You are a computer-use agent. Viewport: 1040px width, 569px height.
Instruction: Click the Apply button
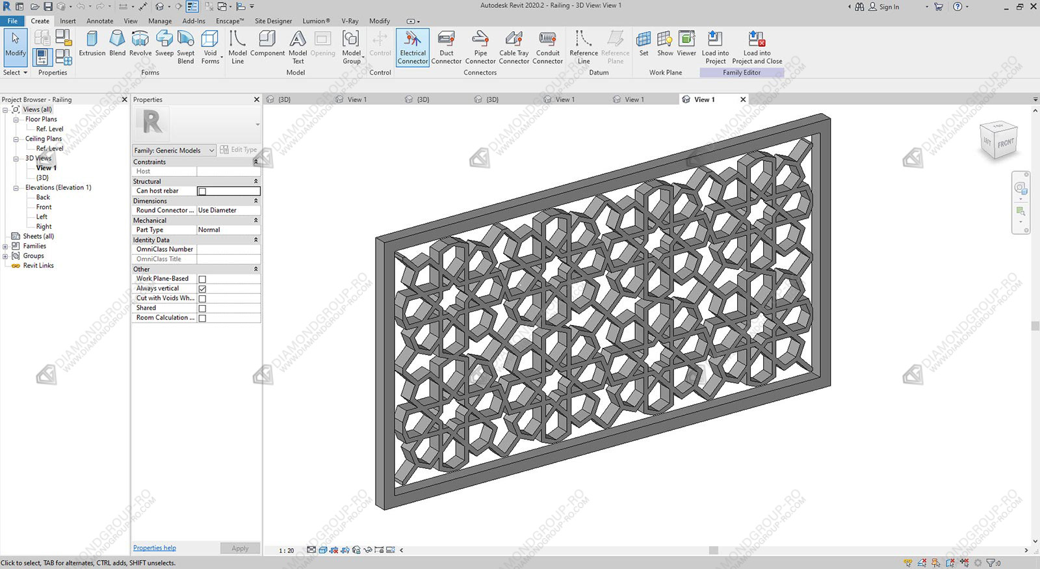pyautogui.click(x=240, y=548)
